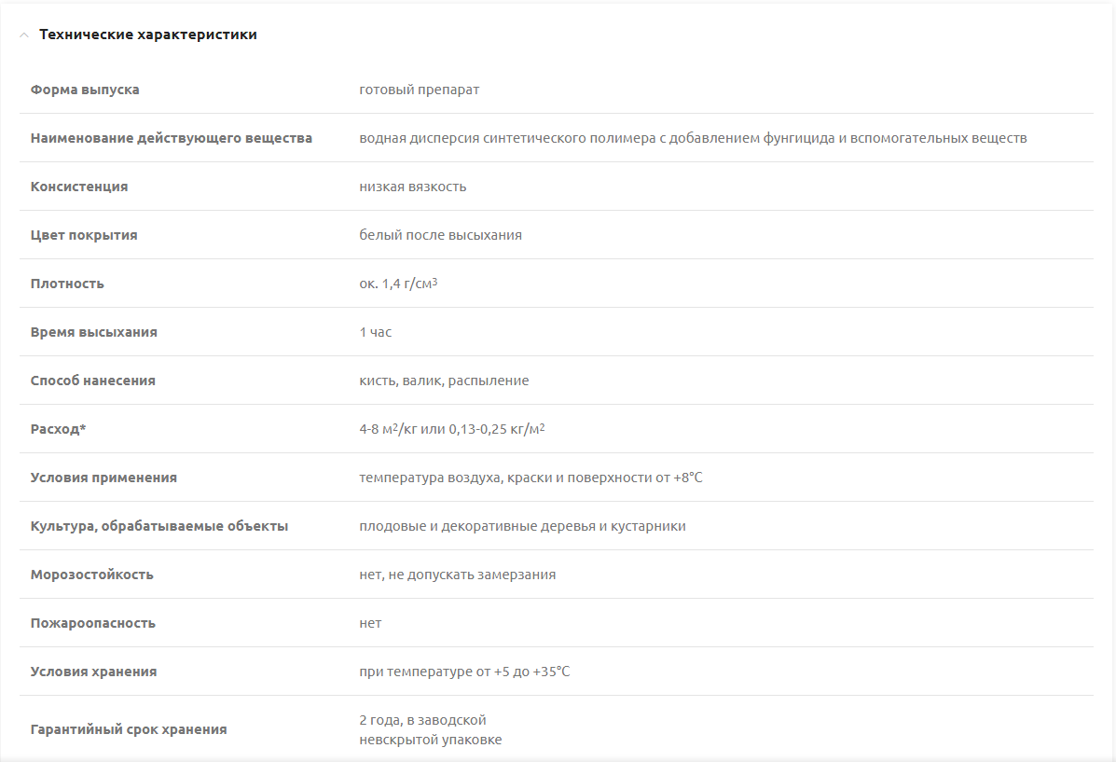
Task: Click the Расход* label with asterisk
Action: pos(58,429)
